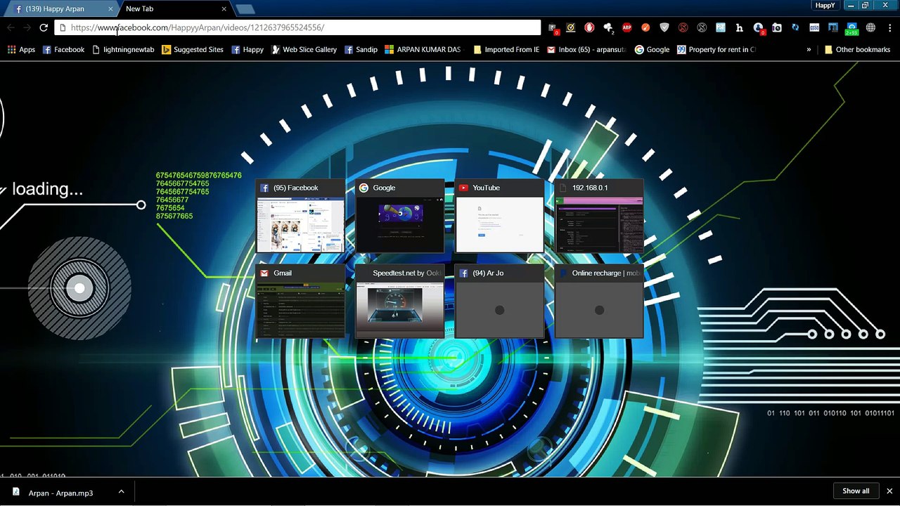Open the (95) Facebook most-visited tile
Screen dimensions: 900x506
(300, 215)
